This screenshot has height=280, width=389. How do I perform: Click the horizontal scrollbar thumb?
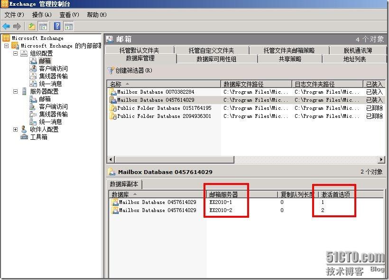click(175, 159)
